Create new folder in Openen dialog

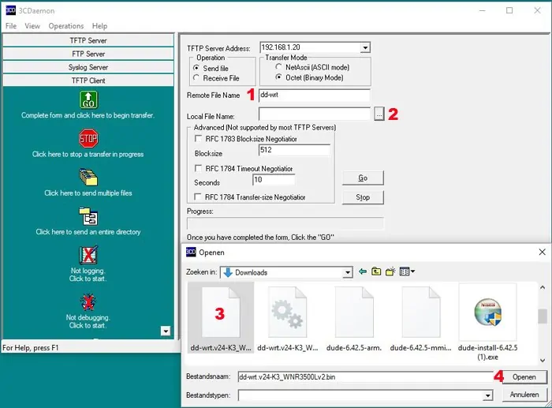[x=390, y=272]
